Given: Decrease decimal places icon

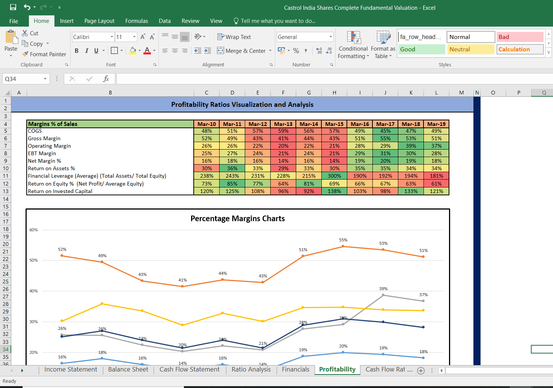Looking at the screenshot, I should pos(329,51).
